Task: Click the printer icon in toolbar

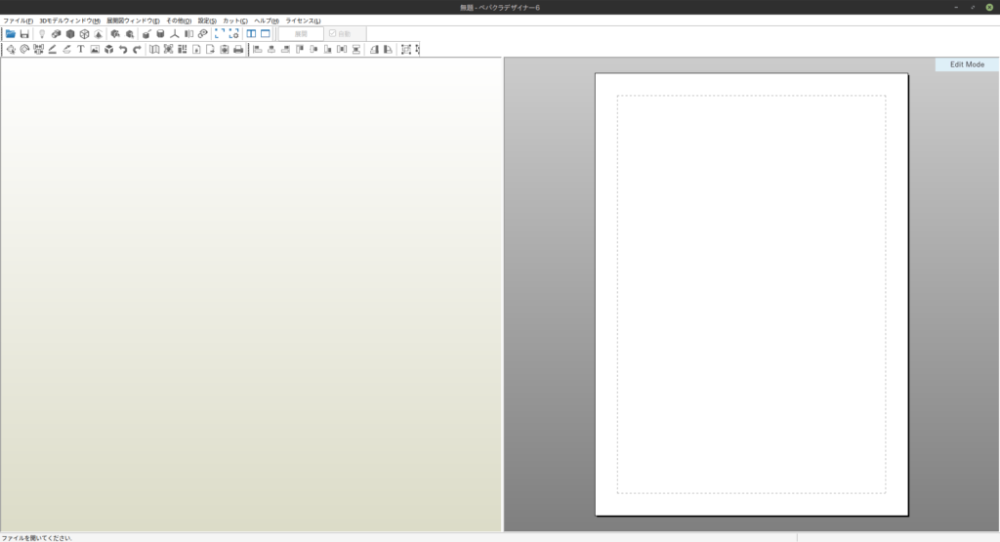Action: click(238, 49)
